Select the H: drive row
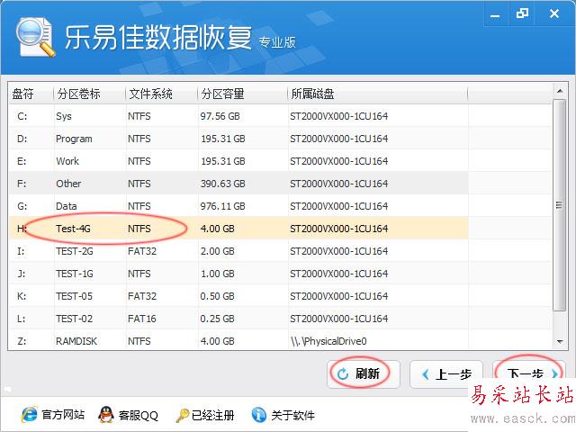The width and height of the screenshot is (576, 432). click(238, 229)
